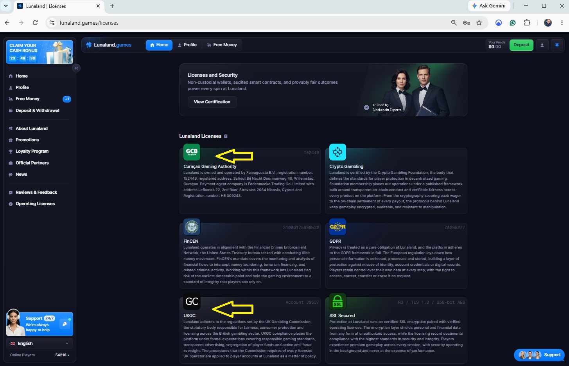Click the Lunaland.games logo
Image resolution: width=569 pixels, height=366 pixels.
coord(109,45)
